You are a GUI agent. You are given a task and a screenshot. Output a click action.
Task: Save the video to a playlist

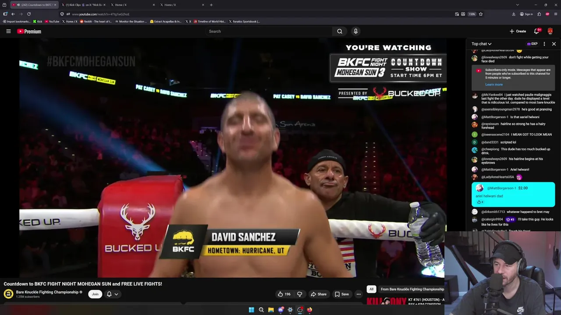click(x=342, y=294)
